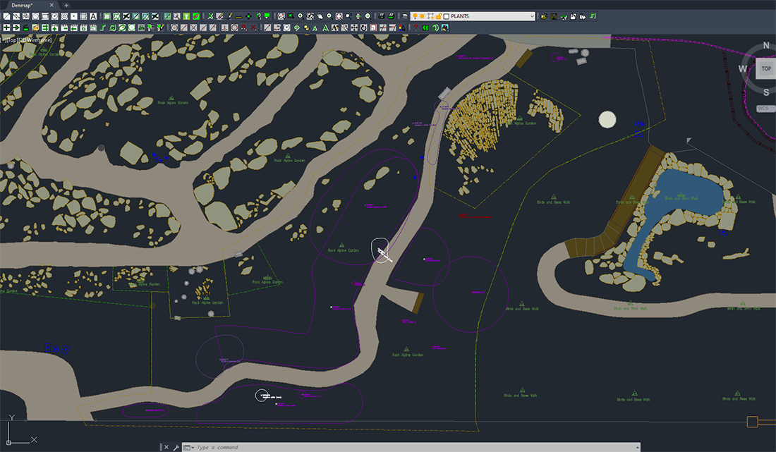Select the Multiline Text tool icon
Screen dimensions: 776x452
click(92, 16)
